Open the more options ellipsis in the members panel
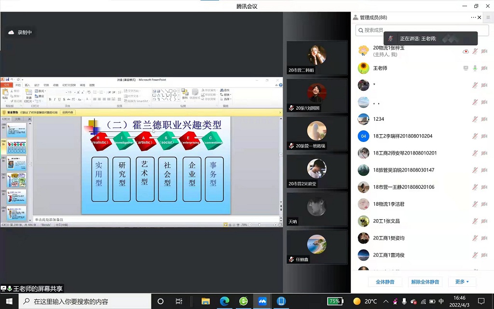 [x=473, y=17]
